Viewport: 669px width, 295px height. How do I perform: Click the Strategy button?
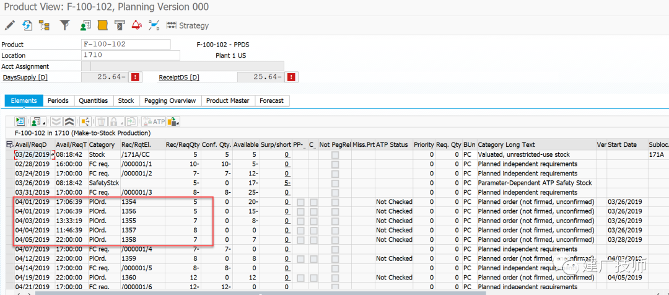pos(188,25)
